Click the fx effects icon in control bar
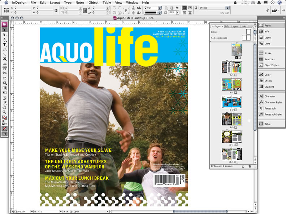Viewport: 286px width, 214px height. tap(177, 8)
